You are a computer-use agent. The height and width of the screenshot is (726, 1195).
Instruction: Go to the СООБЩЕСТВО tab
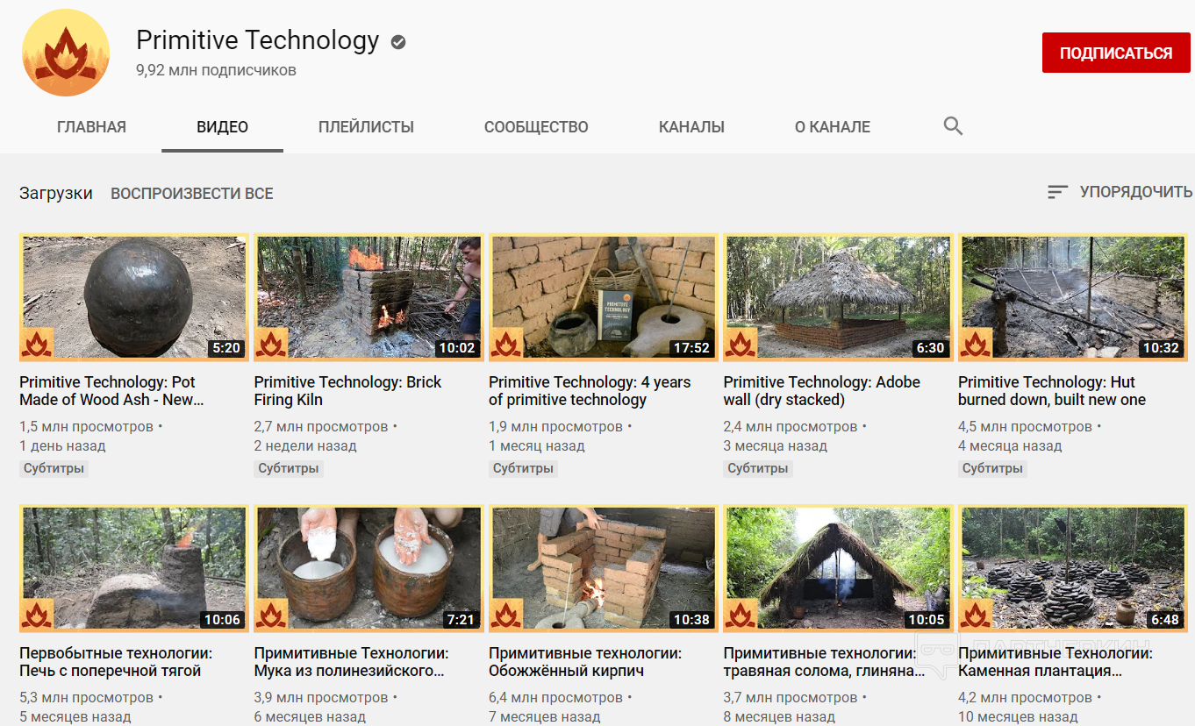(x=536, y=127)
